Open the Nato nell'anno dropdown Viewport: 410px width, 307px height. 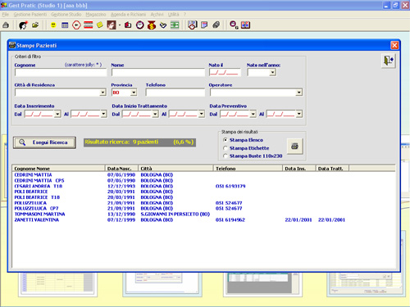point(272,72)
